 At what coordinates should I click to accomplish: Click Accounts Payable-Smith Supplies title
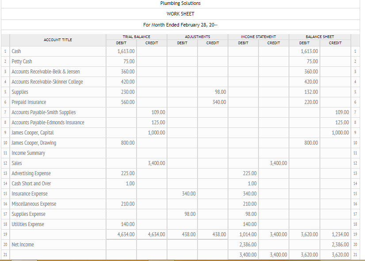(58, 112)
